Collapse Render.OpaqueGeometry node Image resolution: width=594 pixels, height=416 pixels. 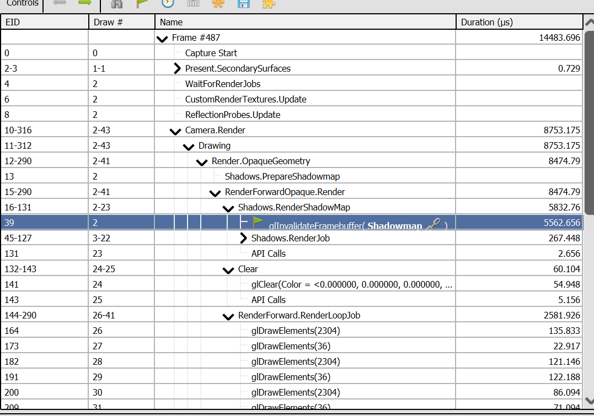202,163
